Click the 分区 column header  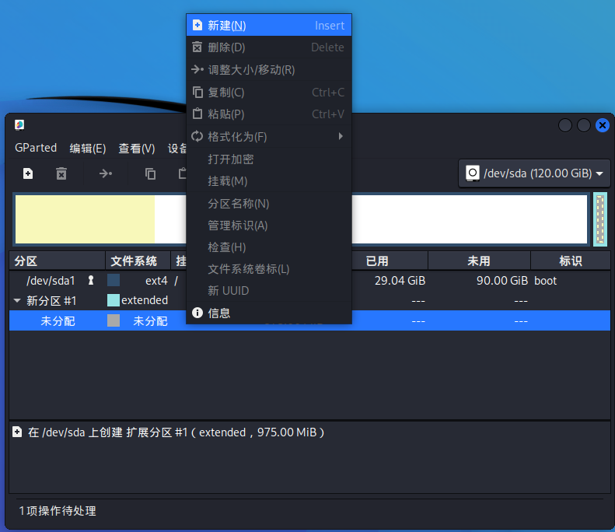click(58, 261)
